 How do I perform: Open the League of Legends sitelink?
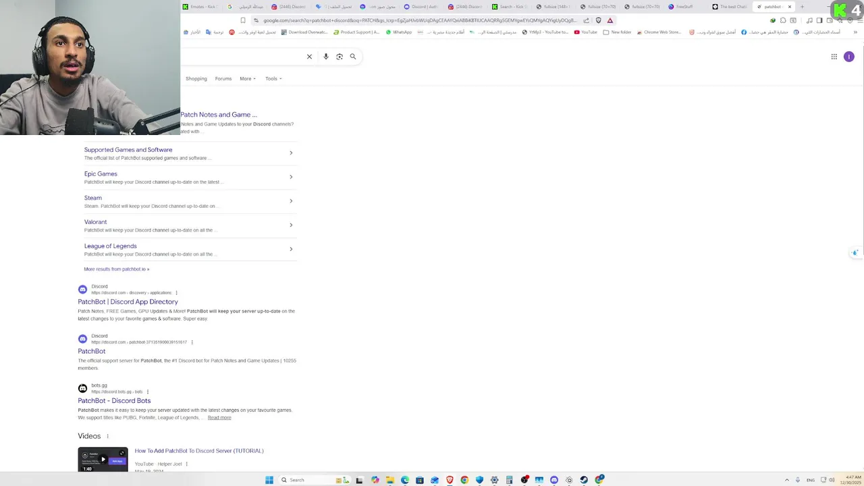(111, 246)
